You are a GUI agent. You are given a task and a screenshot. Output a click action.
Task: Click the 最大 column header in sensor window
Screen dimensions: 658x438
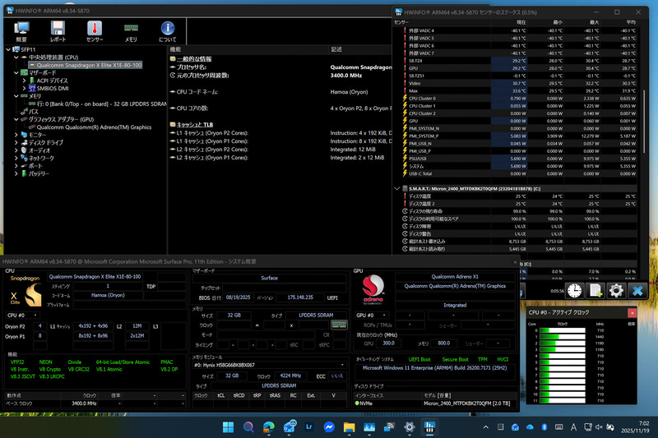tap(582, 22)
